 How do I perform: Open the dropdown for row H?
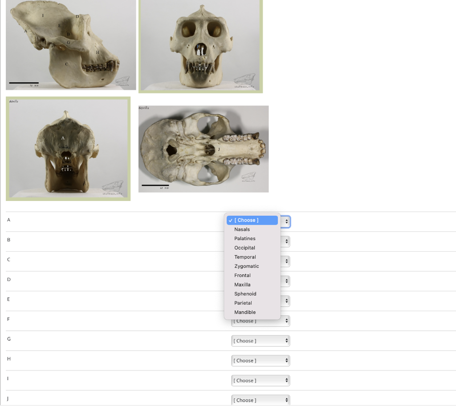pos(261,360)
